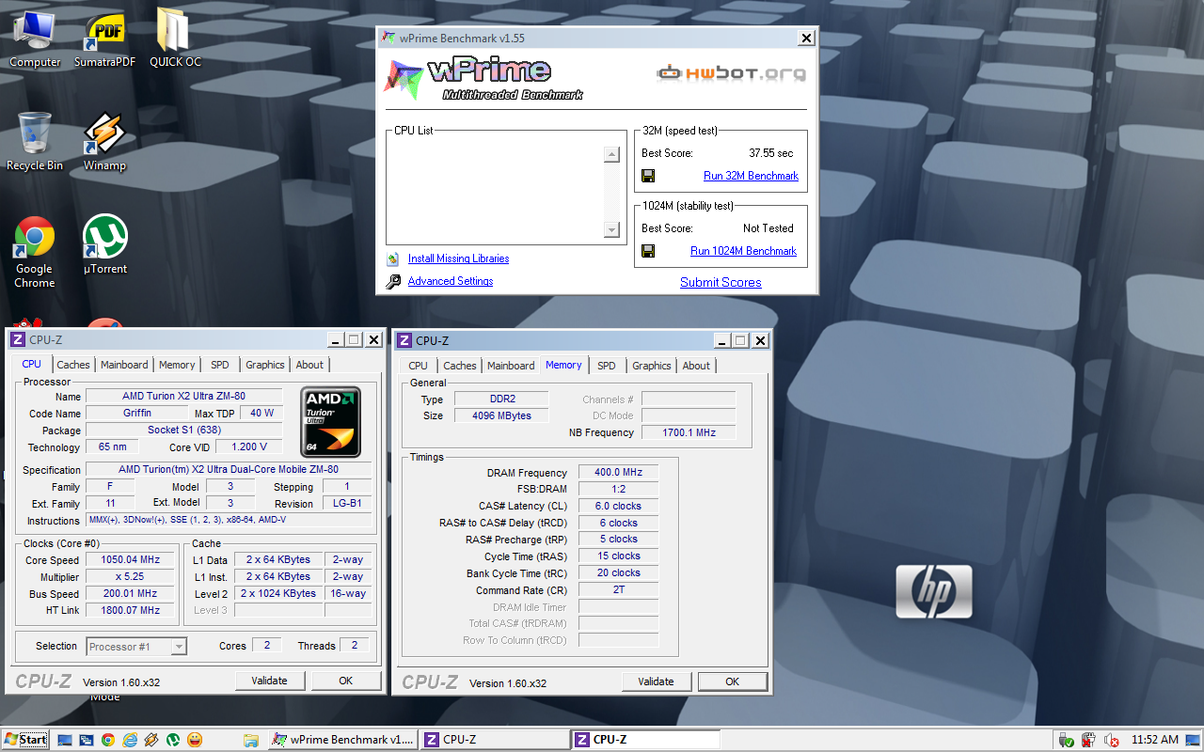
Task: Switch to Caches tab in right CPU-Z
Action: (x=460, y=366)
